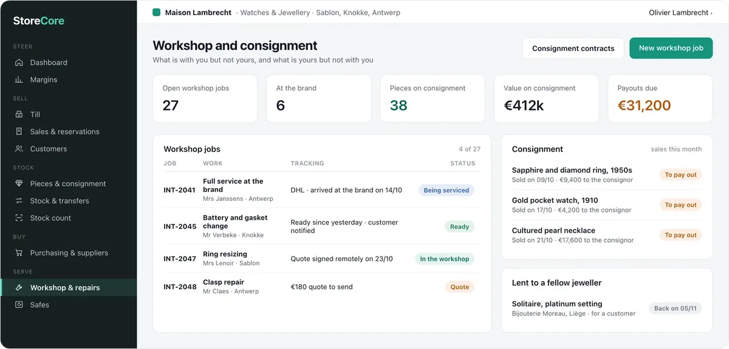Click job number INT-2047

(x=180, y=259)
